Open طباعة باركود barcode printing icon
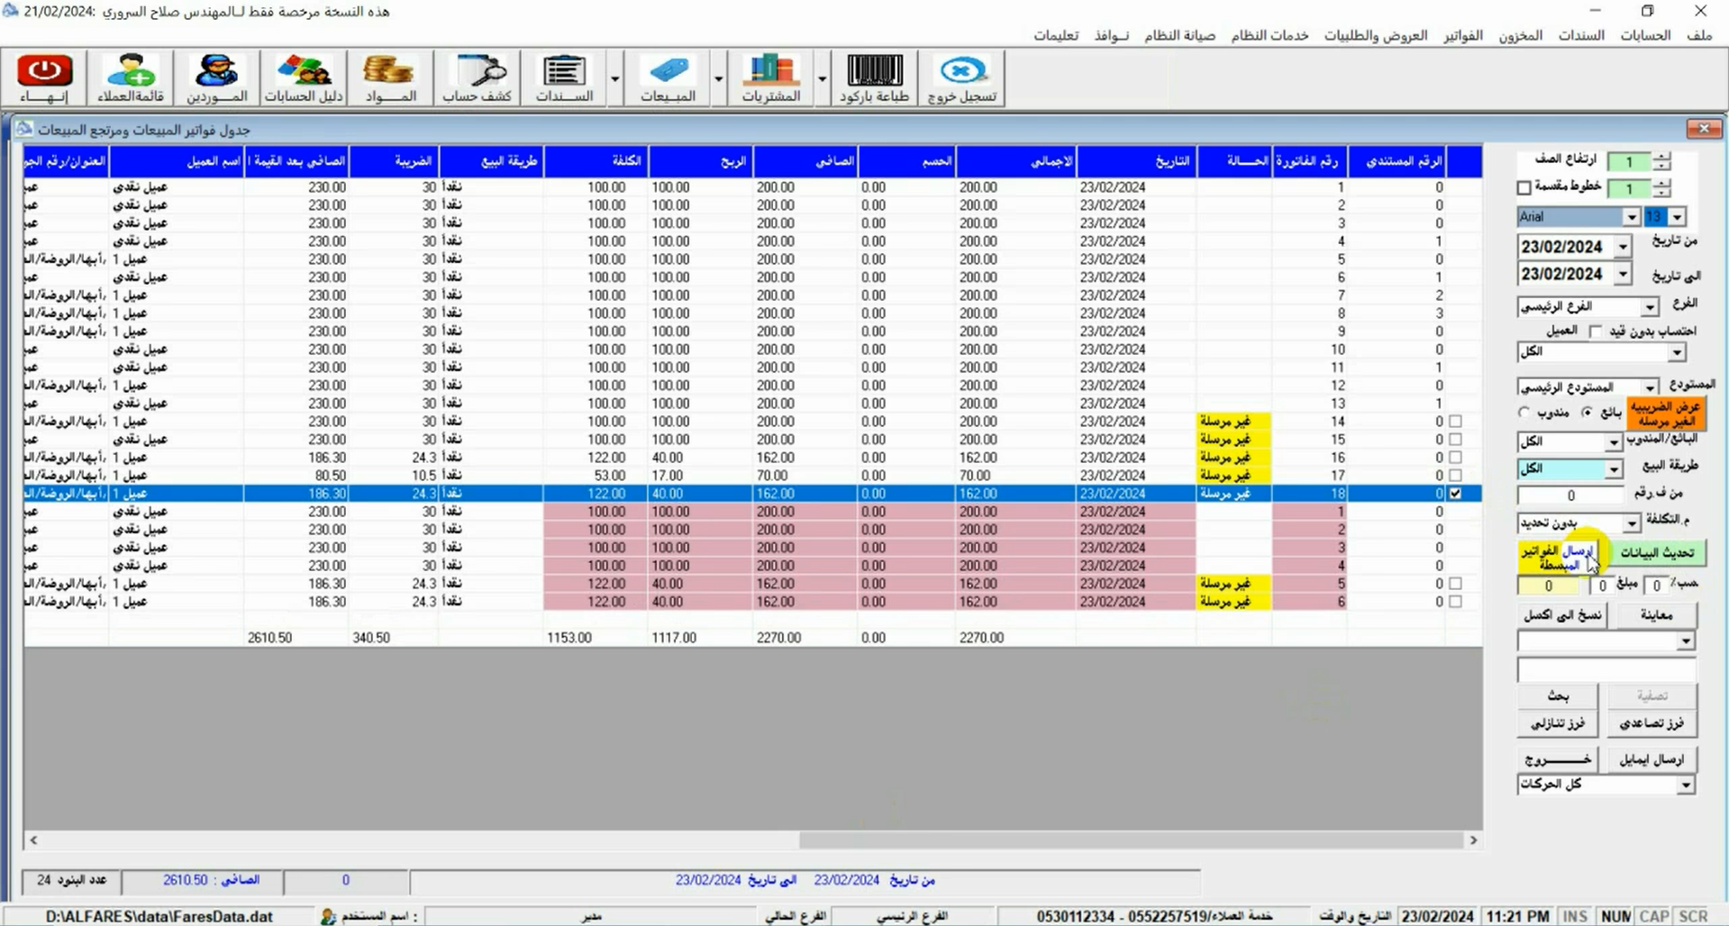Screen dimensions: 1729x926 pos(874,78)
